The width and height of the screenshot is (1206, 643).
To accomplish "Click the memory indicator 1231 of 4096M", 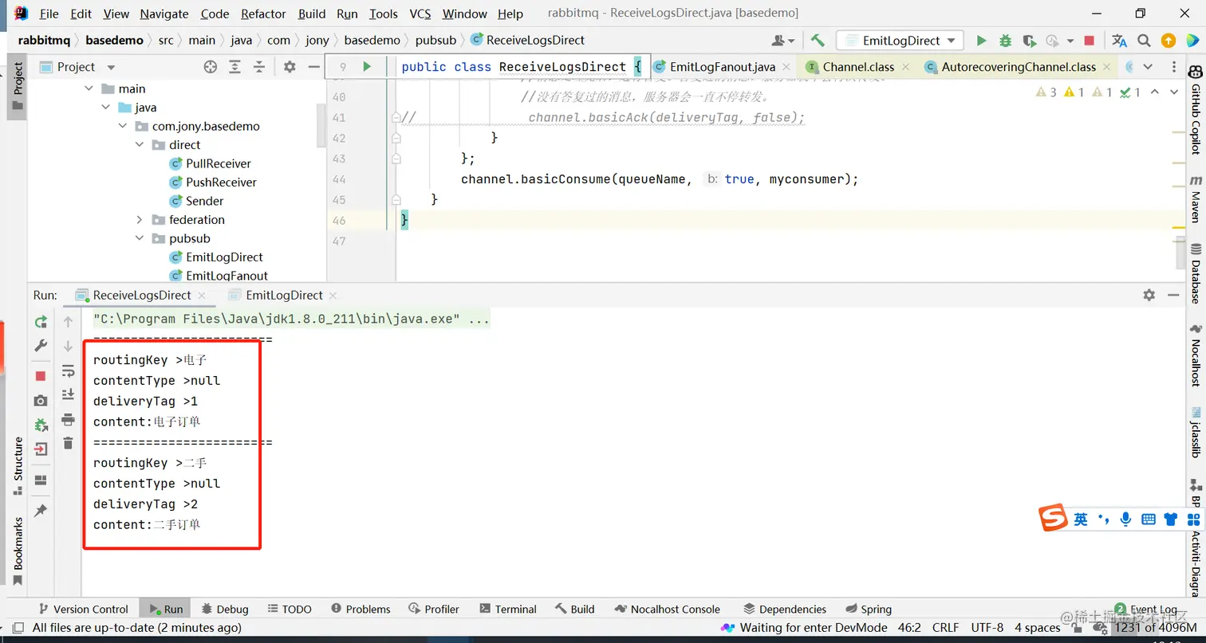I will [1156, 628].
